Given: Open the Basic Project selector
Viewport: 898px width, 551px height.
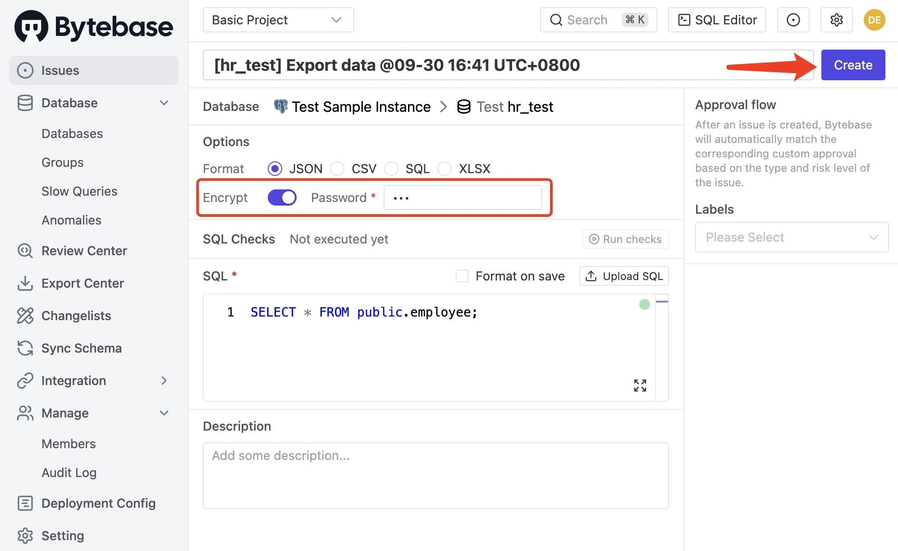Looking at the screenshot, I should pyautogui.click(x=278, y=20).
